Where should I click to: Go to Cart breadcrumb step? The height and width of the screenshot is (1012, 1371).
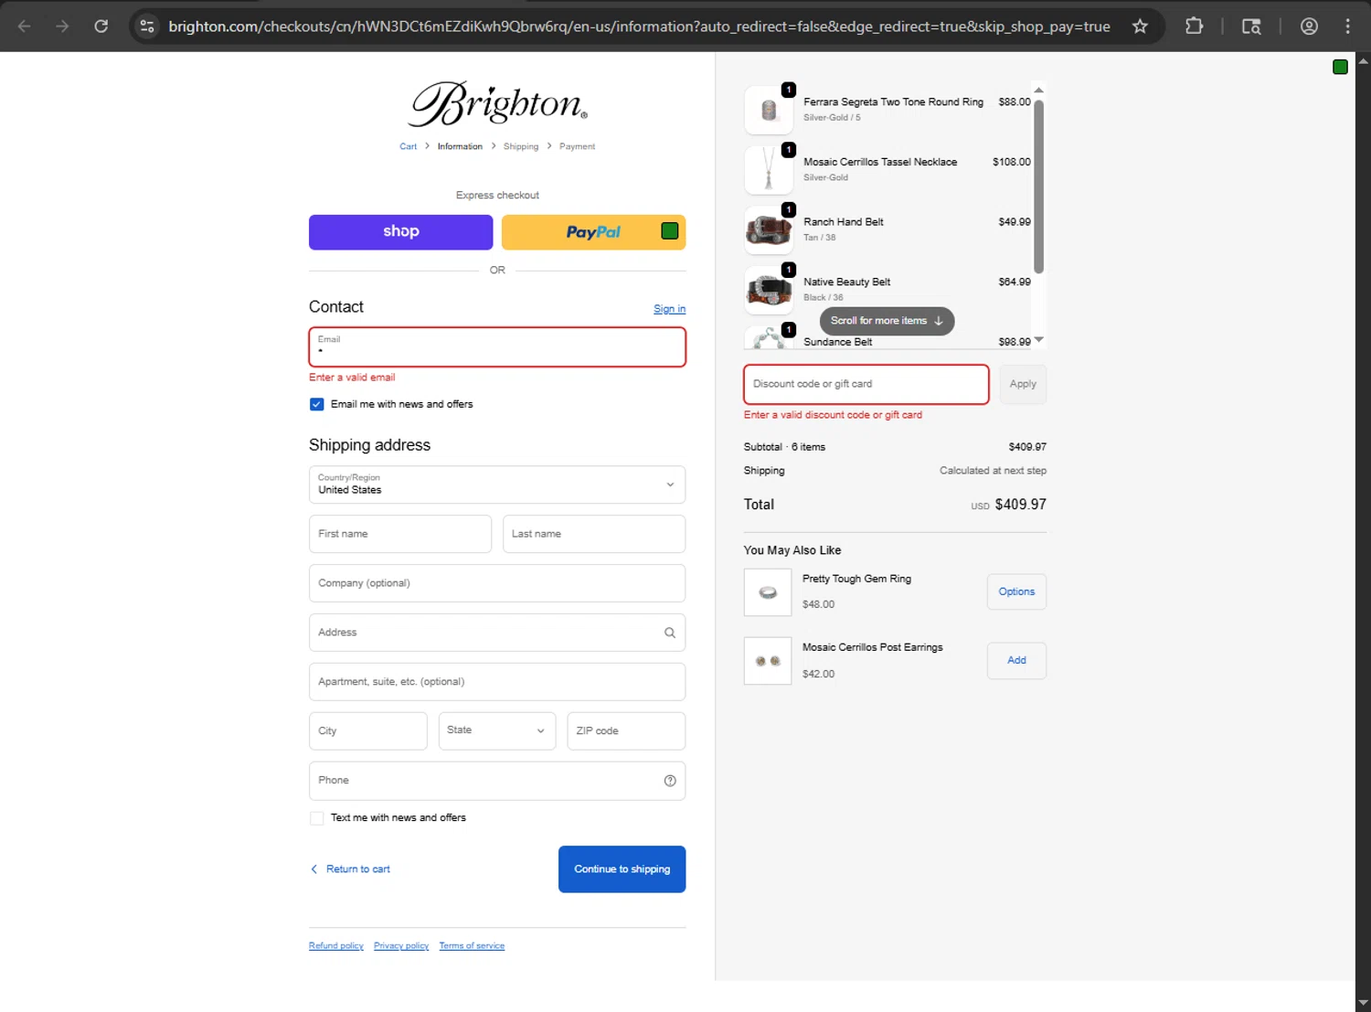(x=408, y=146)
